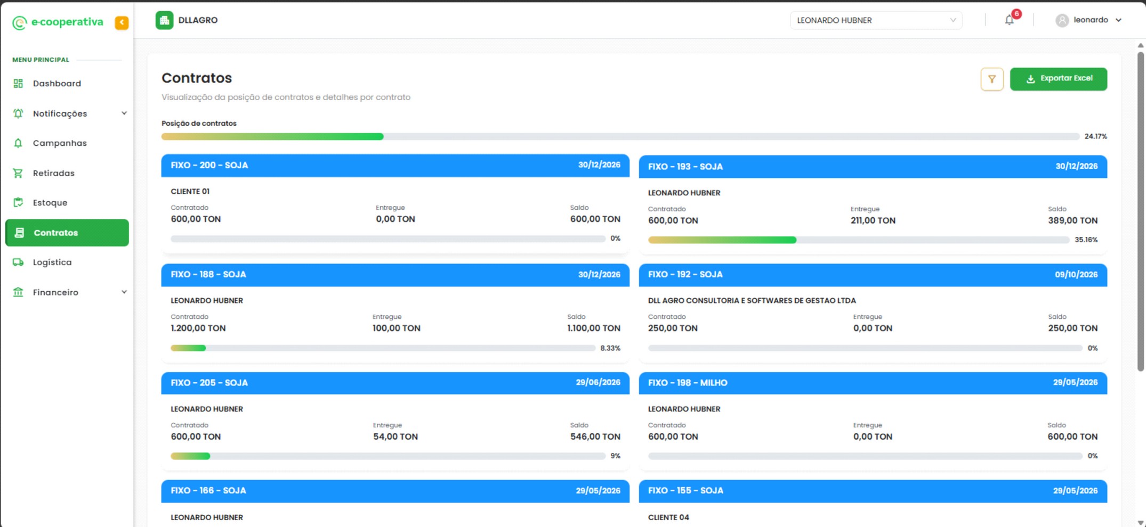This screenshot has height=527, width=1146.
Task: Click the 24.17% overall position value
Action: coord(1095,137)
